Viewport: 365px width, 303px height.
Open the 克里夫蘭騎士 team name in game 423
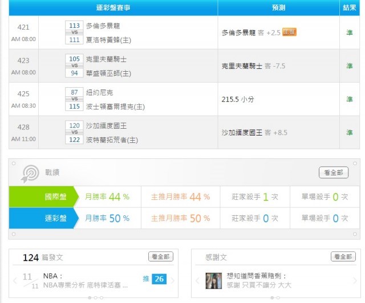coord(106,59)
